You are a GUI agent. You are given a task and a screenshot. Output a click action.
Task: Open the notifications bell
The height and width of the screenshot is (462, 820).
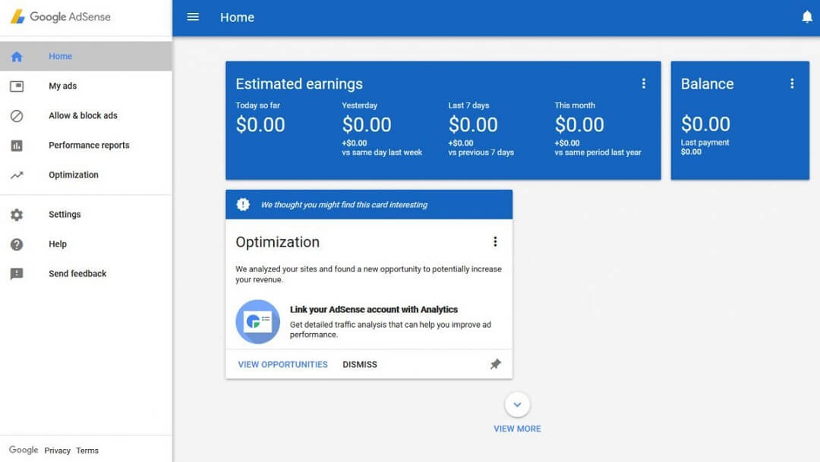(807, 17)
